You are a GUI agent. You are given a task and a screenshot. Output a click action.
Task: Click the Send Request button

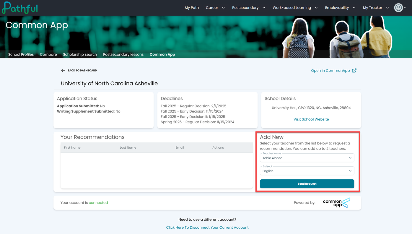coord(307,184)
